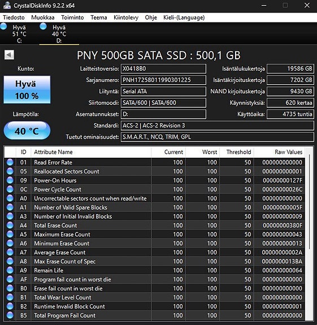Viewport: 317px width, 325px height.
Task: Click the Liityntä Serial ATA field
Action: click(x=163, y=92)
